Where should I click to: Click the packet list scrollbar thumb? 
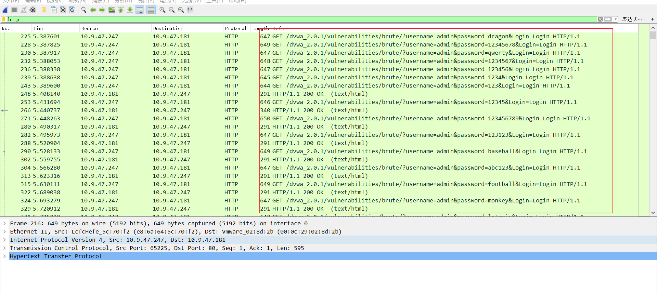653,35
